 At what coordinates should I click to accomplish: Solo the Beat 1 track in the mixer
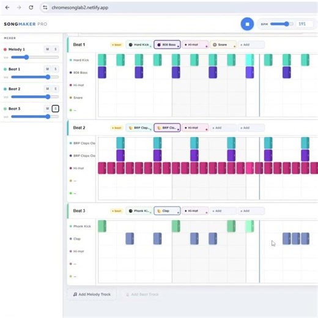pyautogui.click(x=55, y=69)
